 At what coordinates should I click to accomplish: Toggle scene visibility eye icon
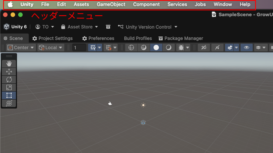[247, 48]
